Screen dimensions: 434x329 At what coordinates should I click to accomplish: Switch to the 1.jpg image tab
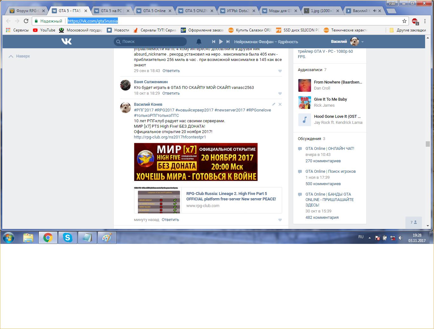[322, 11]
